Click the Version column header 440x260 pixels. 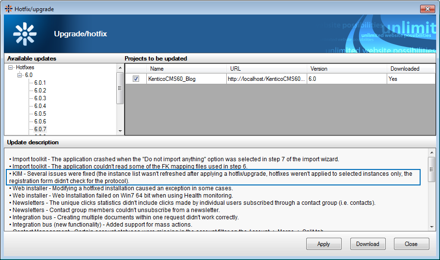click(x=347, y=69)
